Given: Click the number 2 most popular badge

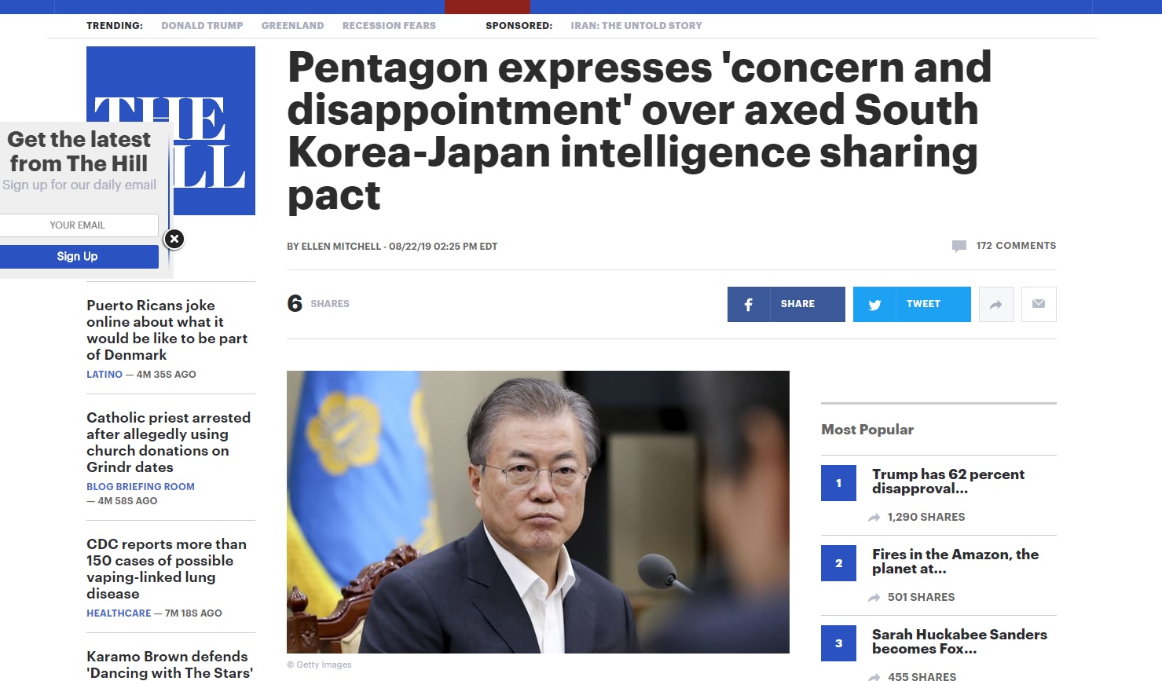Looking at the screenshot, I should pos(838,563).
